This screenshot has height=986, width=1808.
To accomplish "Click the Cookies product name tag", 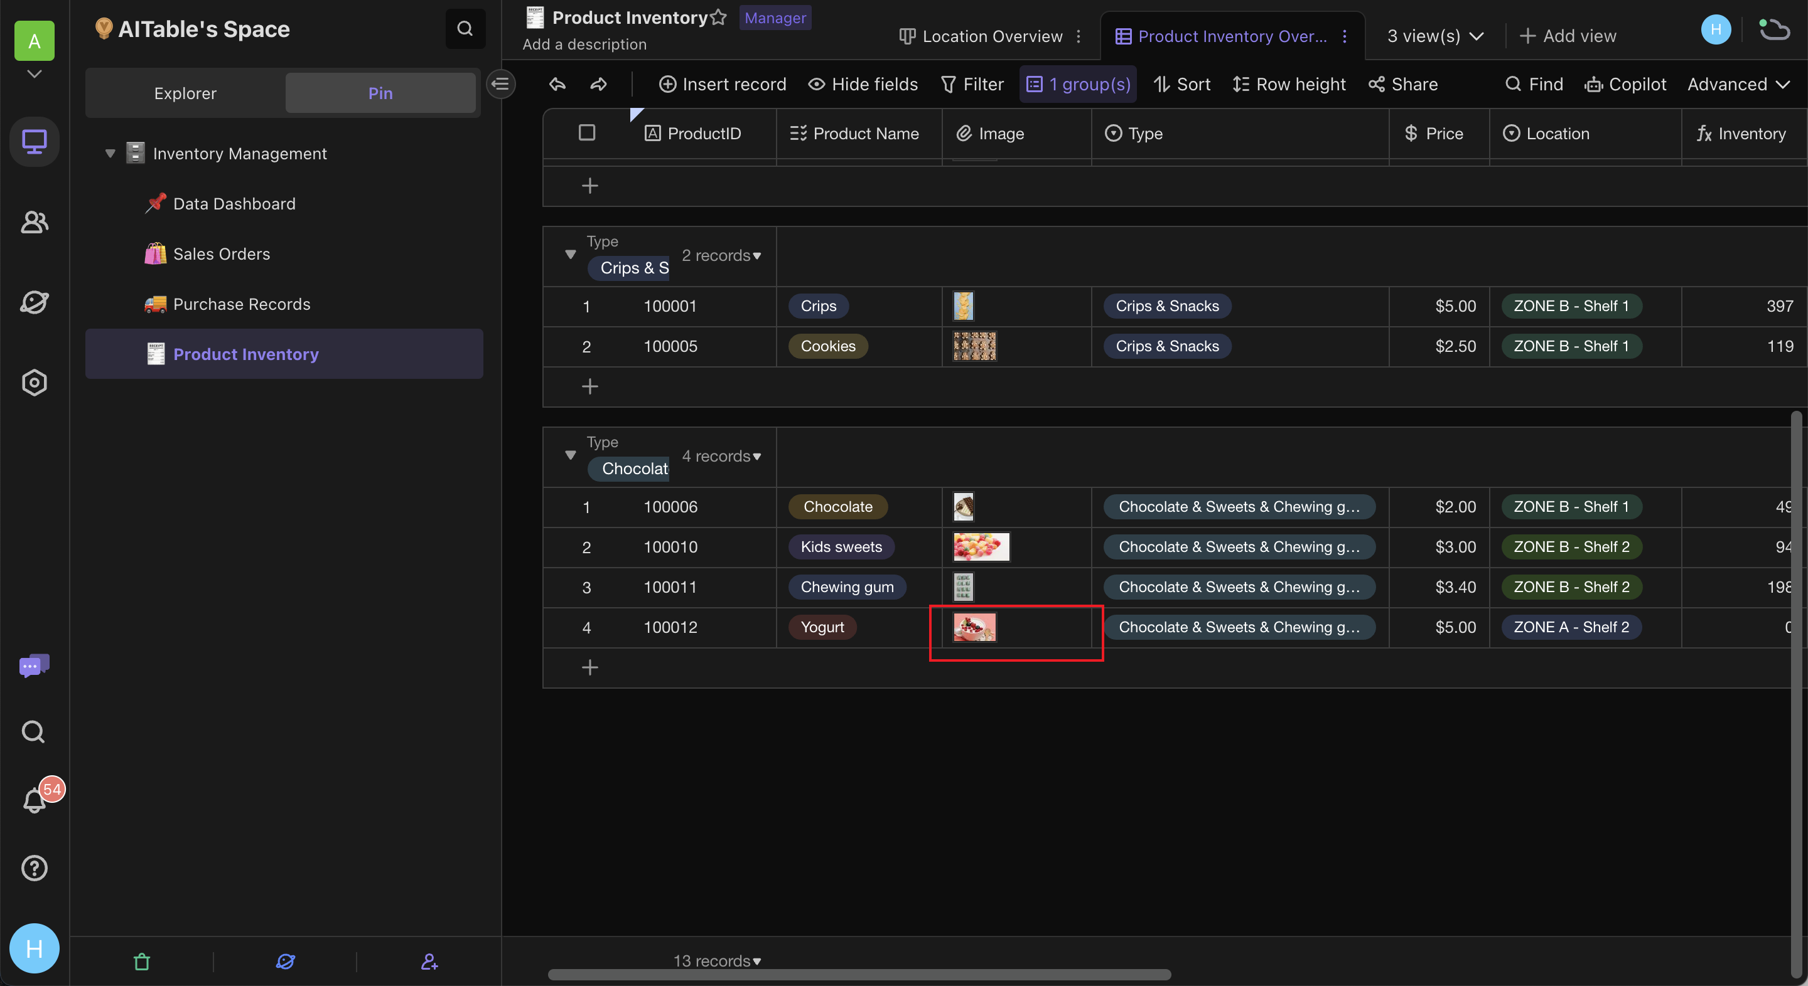I will point(828,346).
